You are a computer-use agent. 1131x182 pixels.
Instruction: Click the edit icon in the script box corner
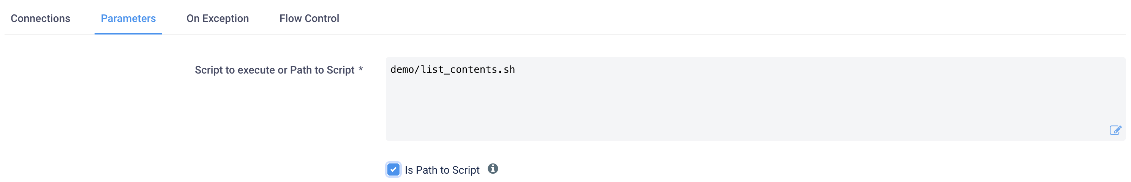pos(1115,130)
